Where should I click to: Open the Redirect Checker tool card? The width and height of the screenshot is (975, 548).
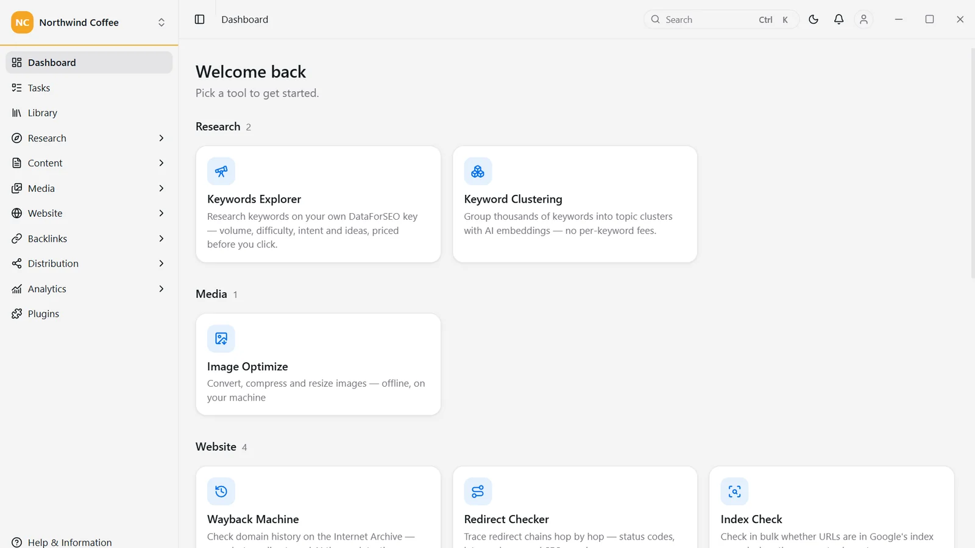(575, 507)
